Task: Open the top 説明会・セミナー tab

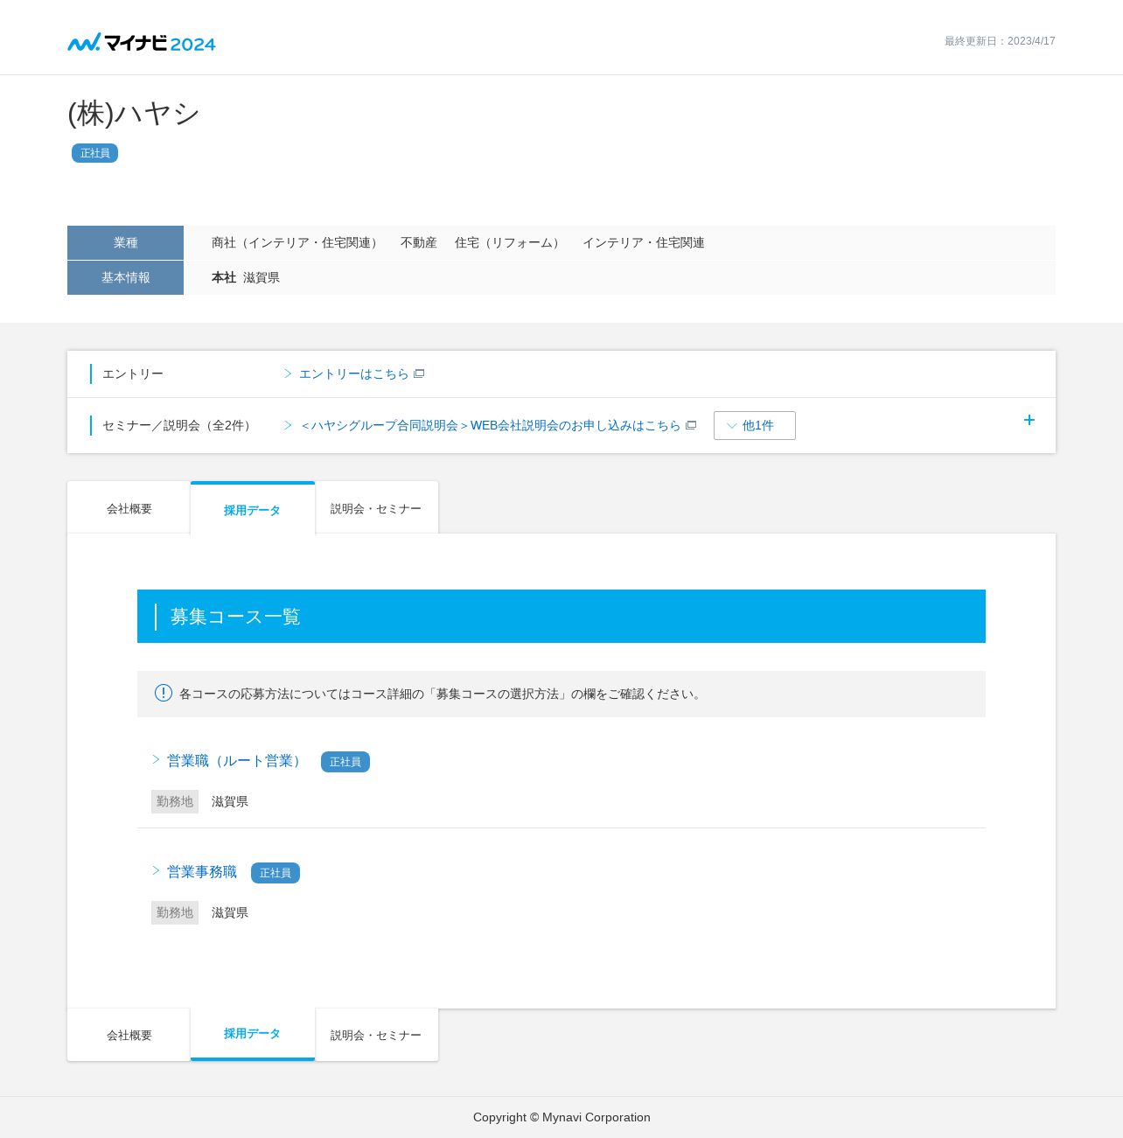Action: (376, 507)
